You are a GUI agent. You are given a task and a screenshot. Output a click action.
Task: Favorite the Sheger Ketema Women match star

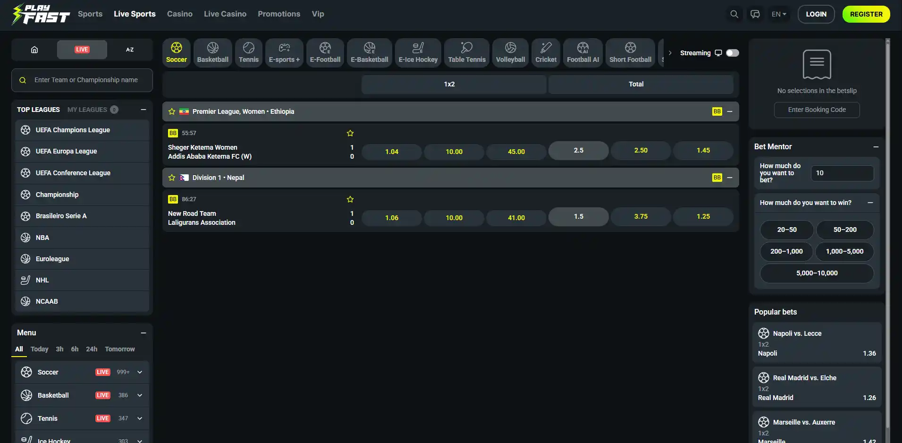pos(350,133)
